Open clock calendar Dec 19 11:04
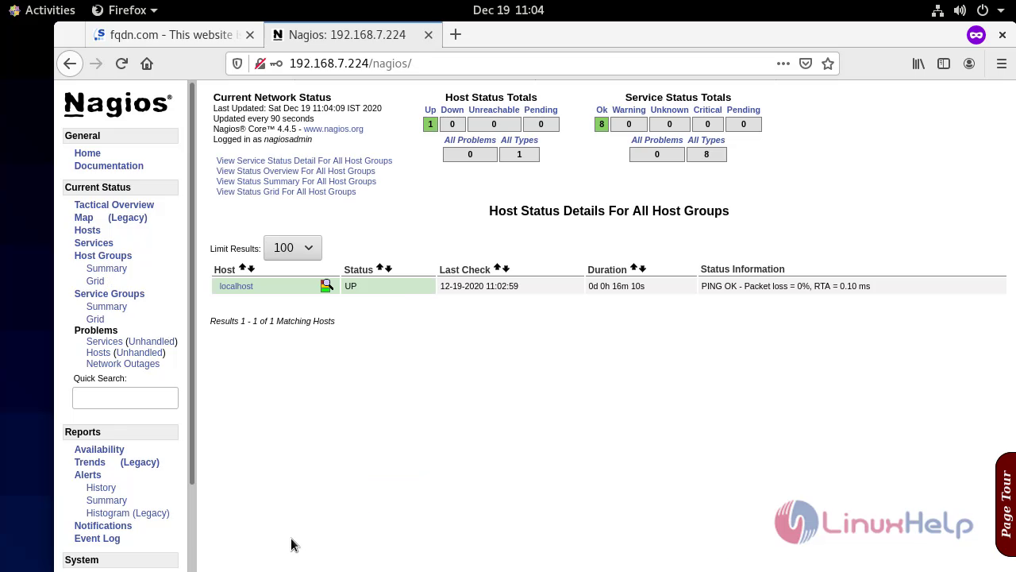Image resolution: width=1016 pixels, height=572 pixels. click(508, 10)
